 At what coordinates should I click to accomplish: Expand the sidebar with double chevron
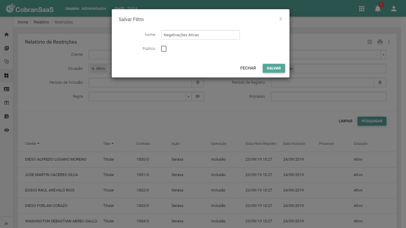[x=6, y=224]
